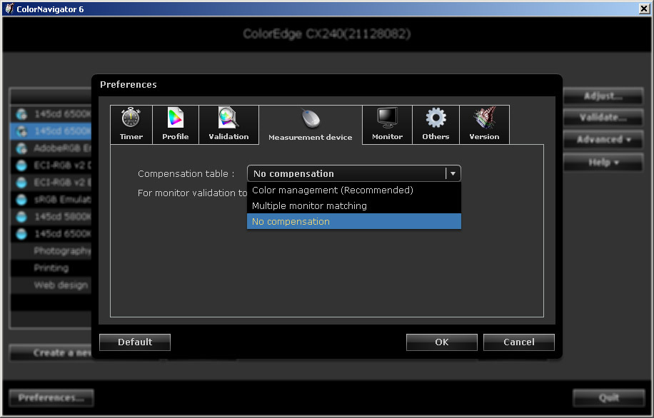This screenshot has height=418, width=654.
Task: Click Adjust... in the main window
Action: [x=603, y=96]
